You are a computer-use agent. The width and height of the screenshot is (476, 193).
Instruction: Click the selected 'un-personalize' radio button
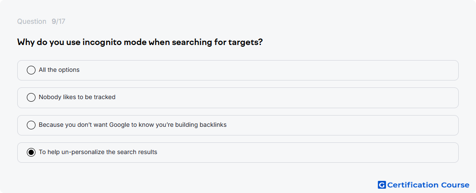click(31, 152)
